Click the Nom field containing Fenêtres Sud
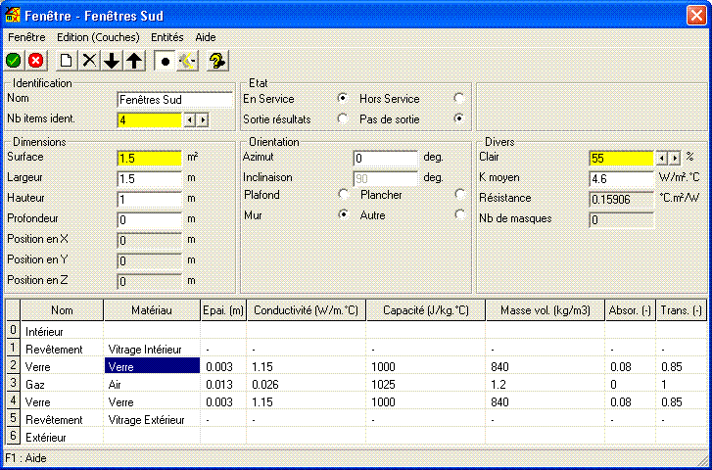Viewport: 712px width, 470px height. point(175,100)
